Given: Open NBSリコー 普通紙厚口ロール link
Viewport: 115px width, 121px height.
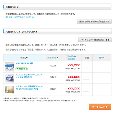Looking at the screenshot, I should [x=29, y=88].
